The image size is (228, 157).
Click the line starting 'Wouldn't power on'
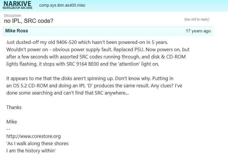tap(98, 49)
